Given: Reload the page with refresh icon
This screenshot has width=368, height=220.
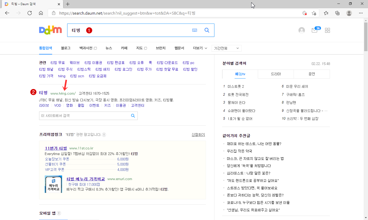Looking at the screenshot, I should click(x=30, y=13).
